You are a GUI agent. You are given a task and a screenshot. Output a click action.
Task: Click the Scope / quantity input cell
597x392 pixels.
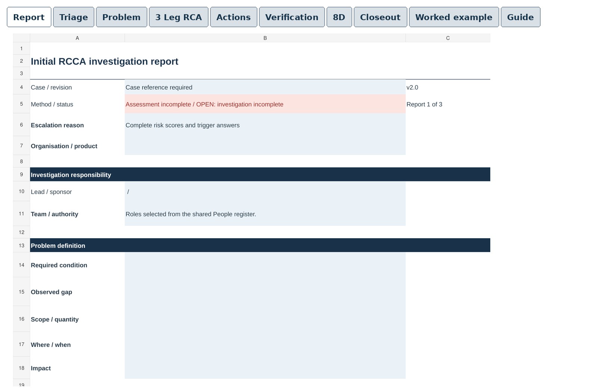point(265,319)
